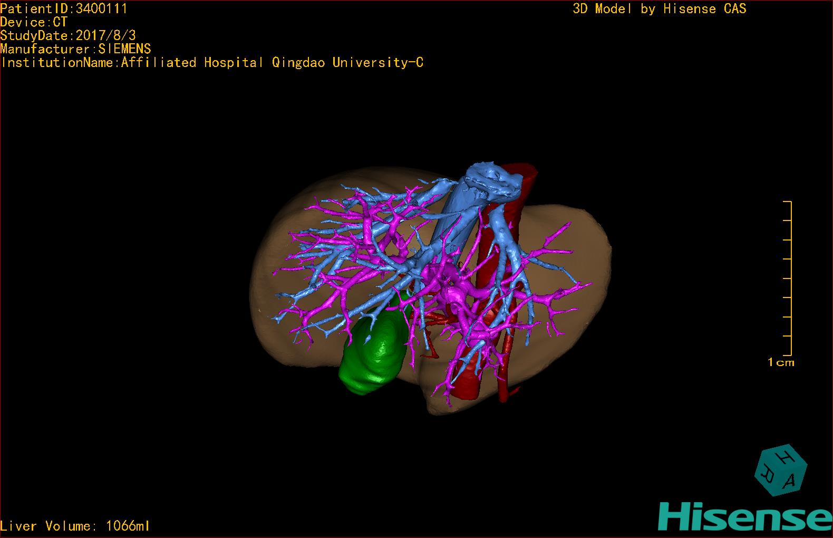The width and height of the screenshot is (833, 538).
Task: Click the Liver Volume: 1066ml readout
Action: point(75,526)
